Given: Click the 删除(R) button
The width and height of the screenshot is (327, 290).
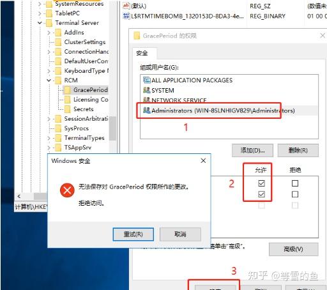Looking at the screenshot, I should (298, 150).
